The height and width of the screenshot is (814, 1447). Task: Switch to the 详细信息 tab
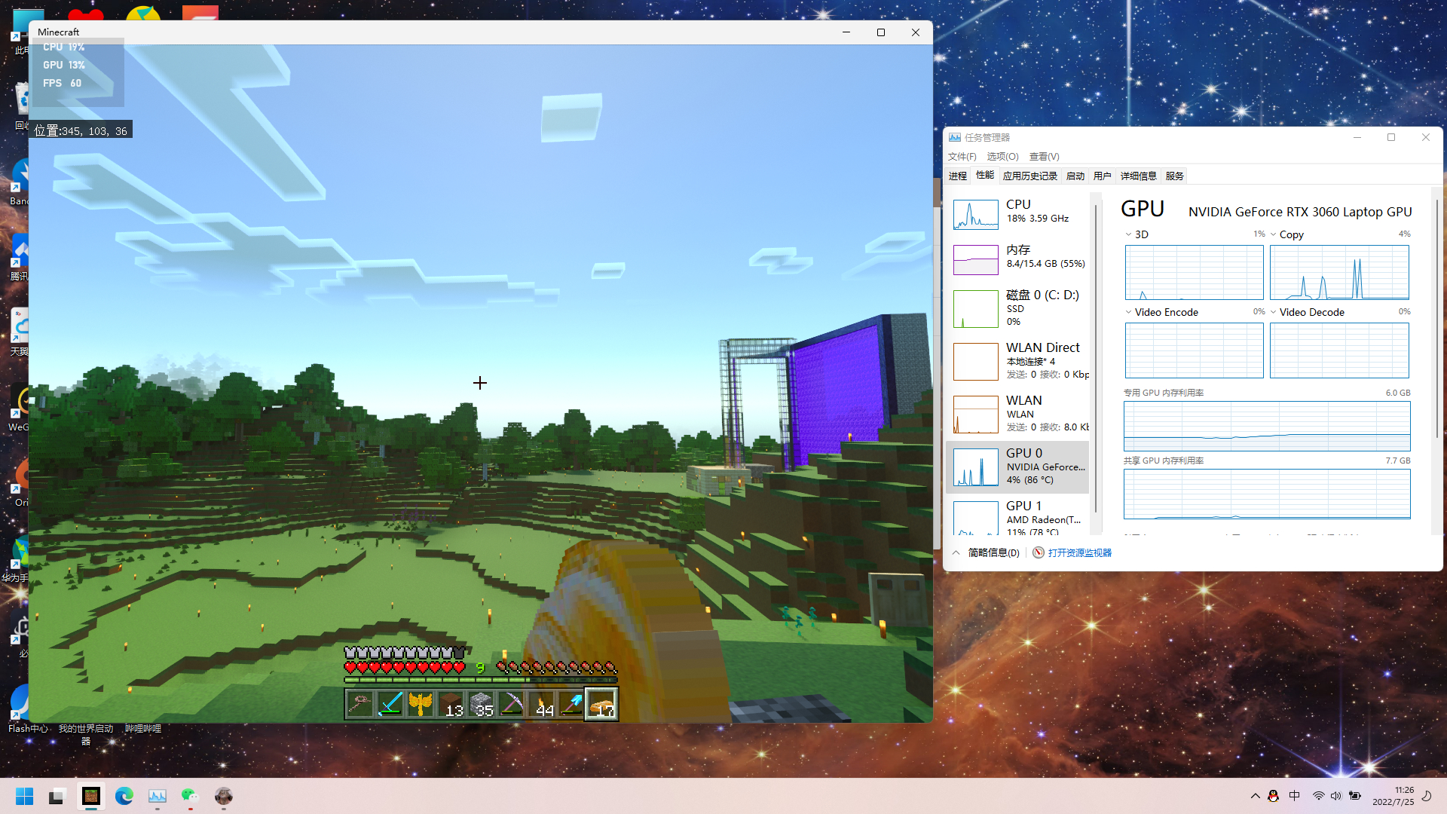coord(1138,176)
